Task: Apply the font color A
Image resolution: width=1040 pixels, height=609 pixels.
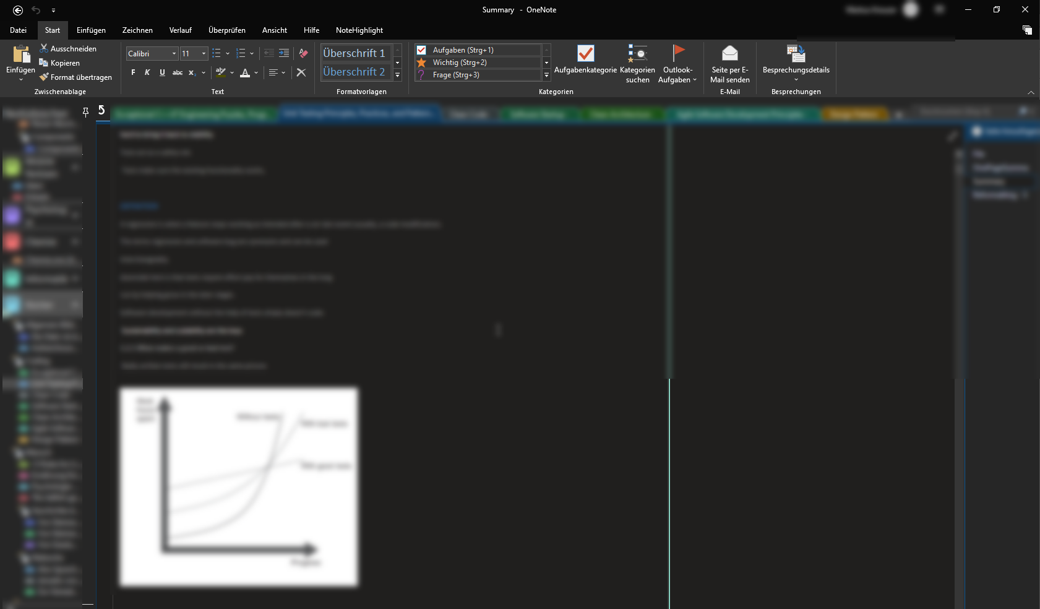Action: click(245, 72)
